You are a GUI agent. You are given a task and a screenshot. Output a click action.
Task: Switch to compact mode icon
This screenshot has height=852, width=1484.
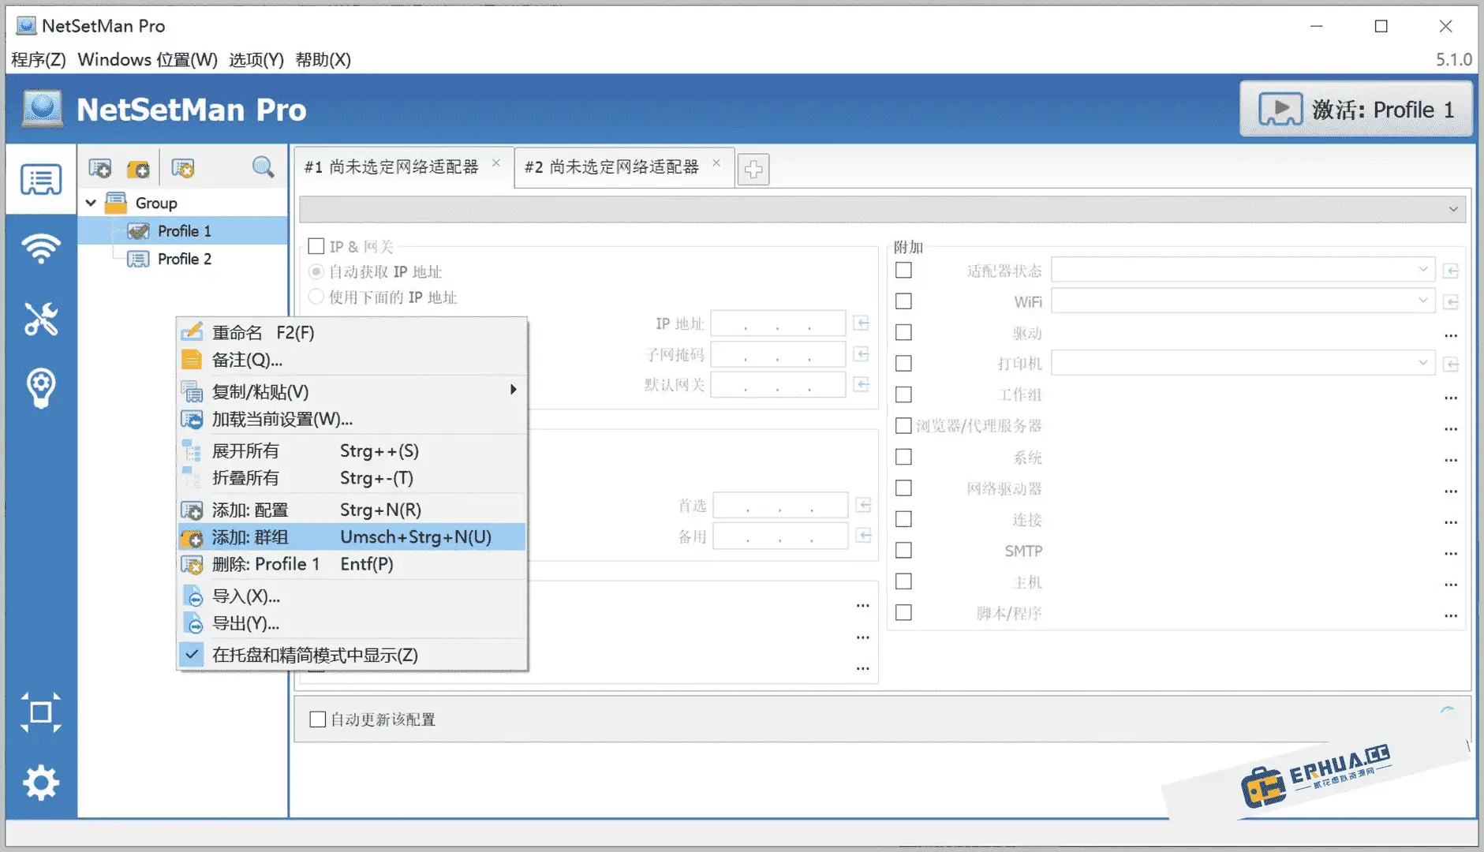click(x=41, y=712)
